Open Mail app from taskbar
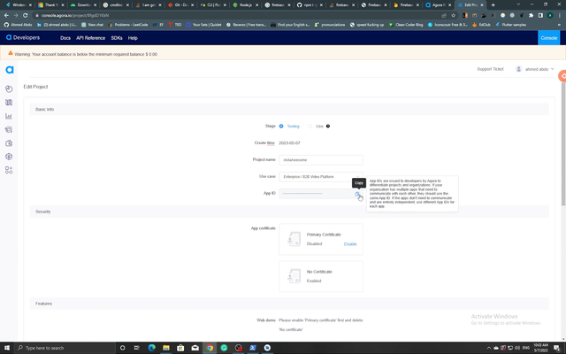This screenshot has width=566, height=354. pos(195,348)
